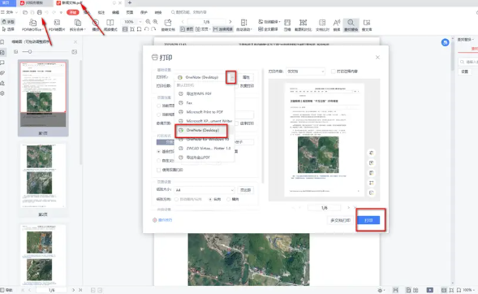Click the blue assistant icon at top right
Viewport: 478px width, 294px height.
pyautogui.click(x=445, y=42)
